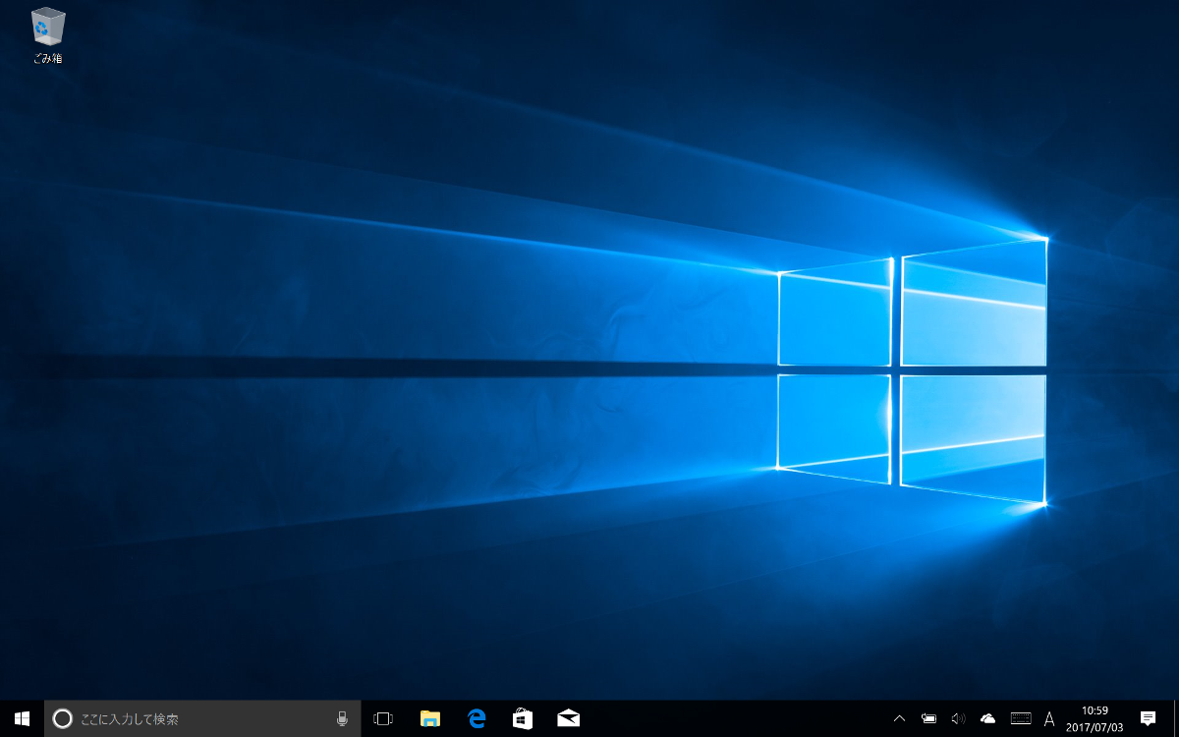1179x737 pixels.
Task: Open the speaker volume control
Action: 959,718
